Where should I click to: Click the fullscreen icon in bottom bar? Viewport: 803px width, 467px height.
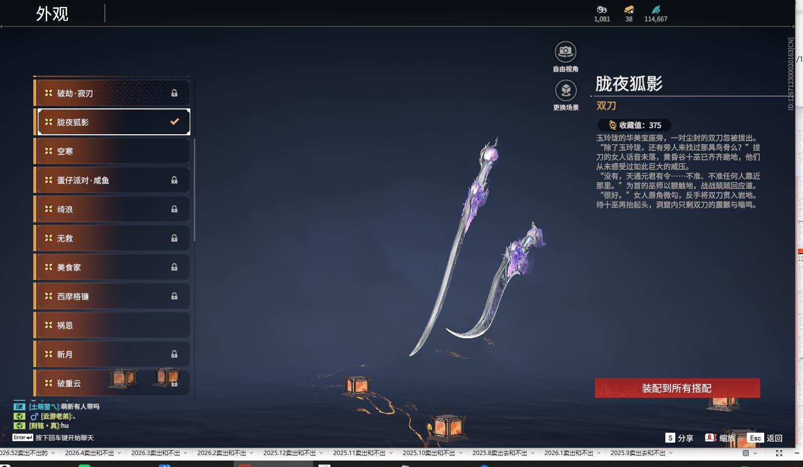click(x=779, y=453)
